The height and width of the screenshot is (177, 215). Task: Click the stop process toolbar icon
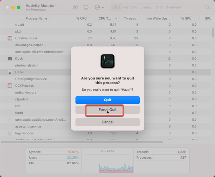[75, 7]
